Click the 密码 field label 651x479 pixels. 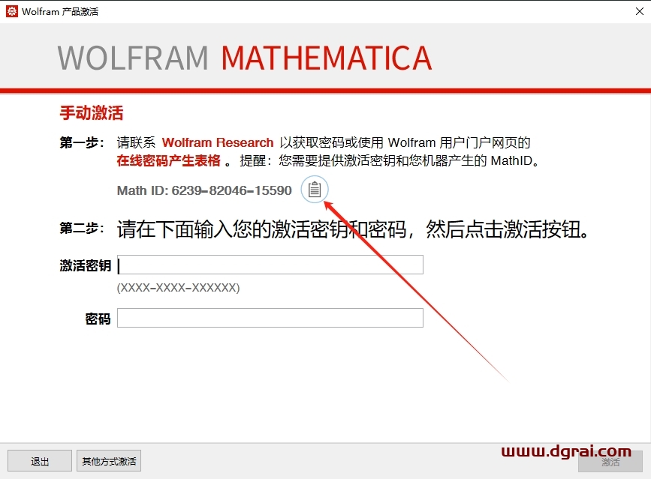[x=98, y=319]
